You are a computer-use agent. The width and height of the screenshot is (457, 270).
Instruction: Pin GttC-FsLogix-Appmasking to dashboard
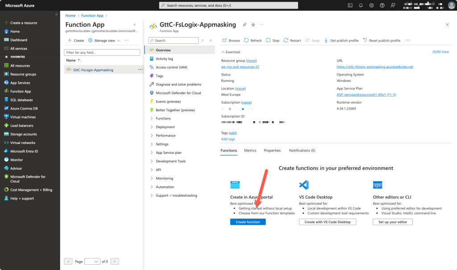click(245, 25)
